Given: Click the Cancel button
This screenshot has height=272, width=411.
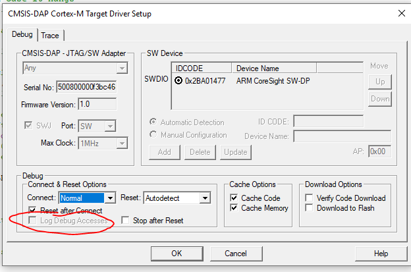Looking at the screenshot, I should click(236, 254).
